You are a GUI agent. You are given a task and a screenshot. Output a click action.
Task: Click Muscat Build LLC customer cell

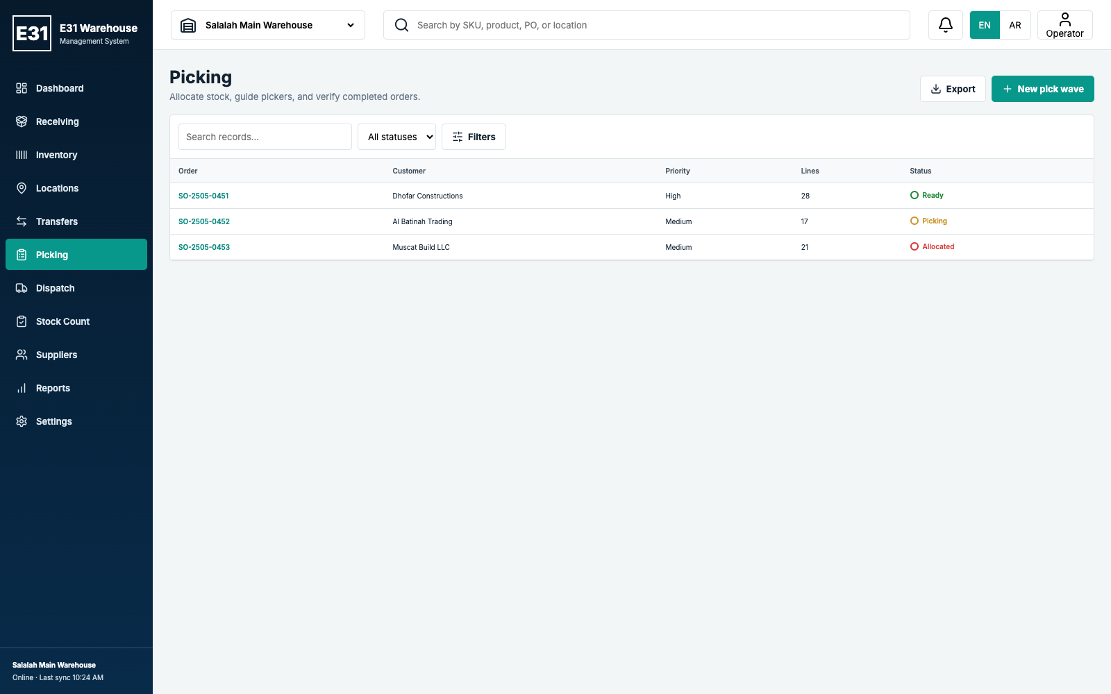click(x=421, y=247)
